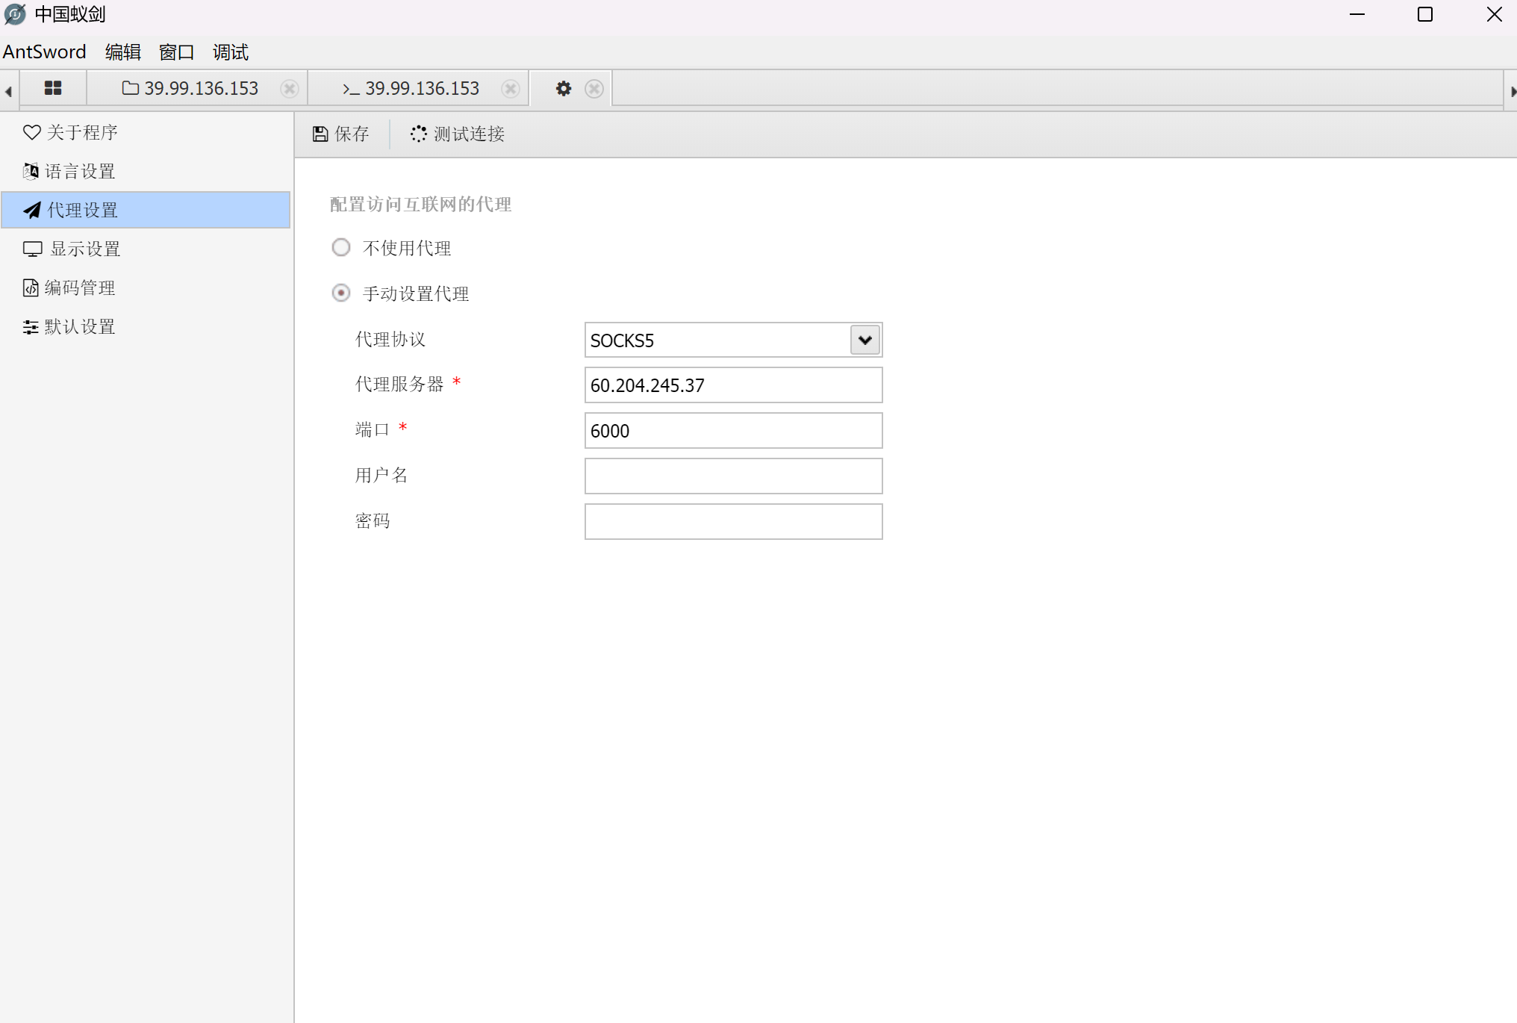Click the test connection spinner icon
The height and width of the screenshot is (1023, 1517).
[x=418, y=134]
